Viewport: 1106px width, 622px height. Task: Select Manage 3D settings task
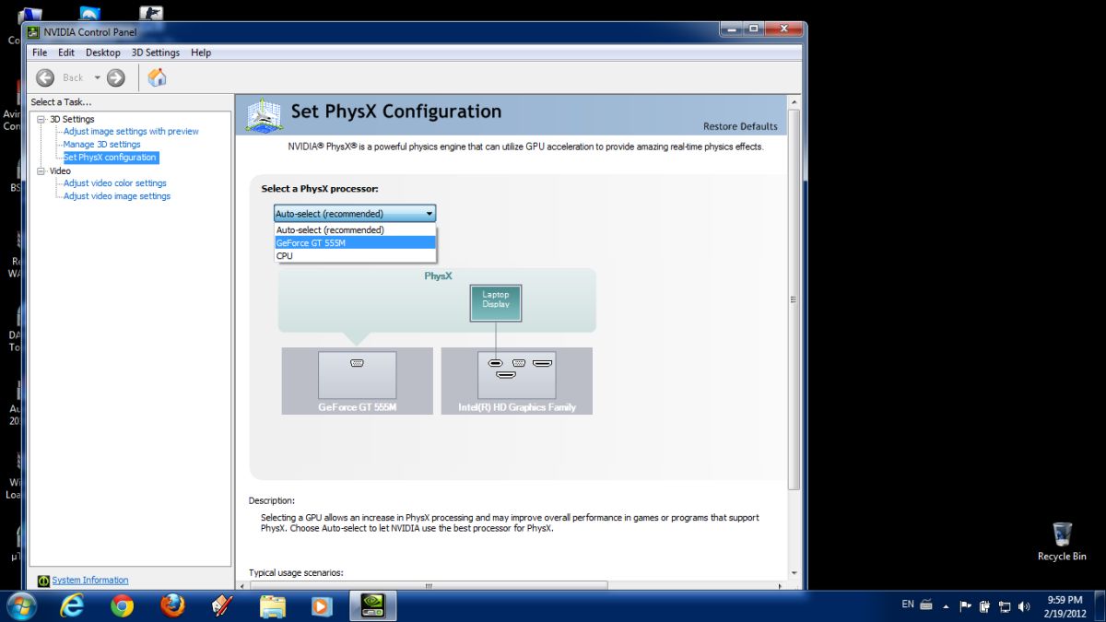point(101,145)
